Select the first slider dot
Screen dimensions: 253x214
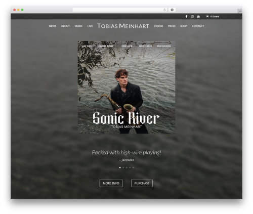(120, 167)
